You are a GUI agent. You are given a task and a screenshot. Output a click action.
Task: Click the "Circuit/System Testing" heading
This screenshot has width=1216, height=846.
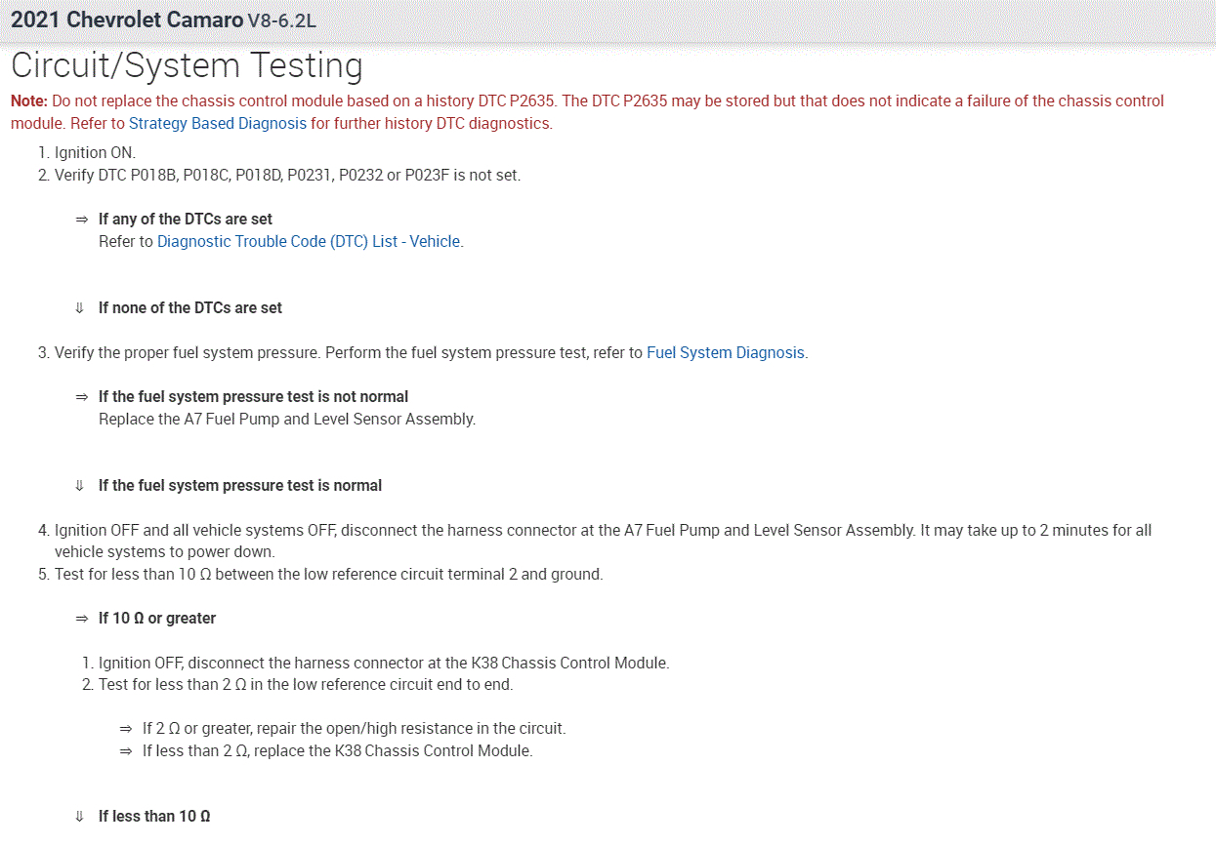pyautogui.click(x=187, y=65)
